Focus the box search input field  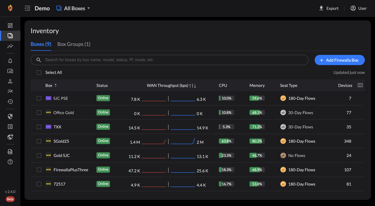click(x=169, y=60)
